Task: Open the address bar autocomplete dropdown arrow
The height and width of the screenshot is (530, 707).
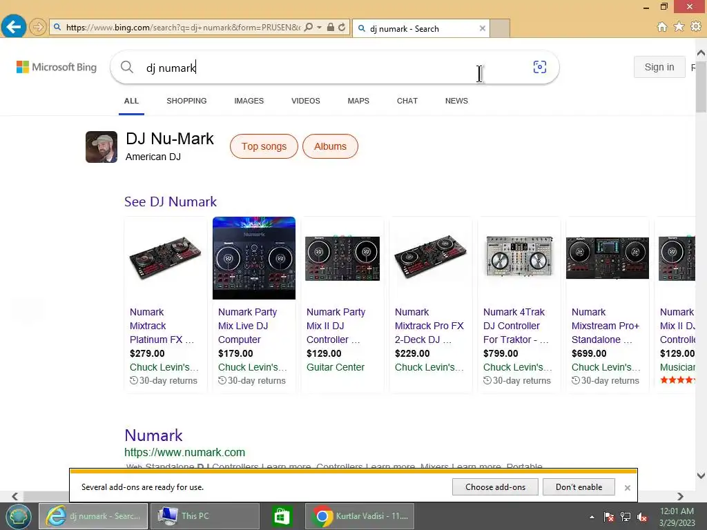Action: 319,27
